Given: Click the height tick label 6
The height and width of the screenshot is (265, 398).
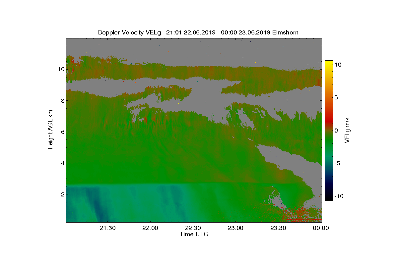Looking at the screenshot, I should 62,132.
